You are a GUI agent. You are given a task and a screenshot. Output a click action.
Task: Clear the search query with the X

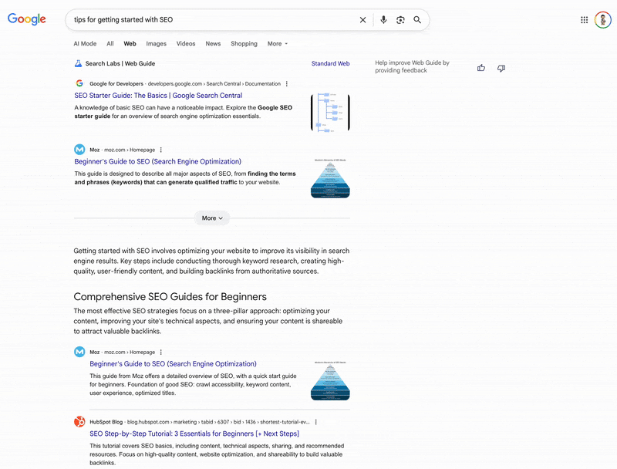point(362,20)
